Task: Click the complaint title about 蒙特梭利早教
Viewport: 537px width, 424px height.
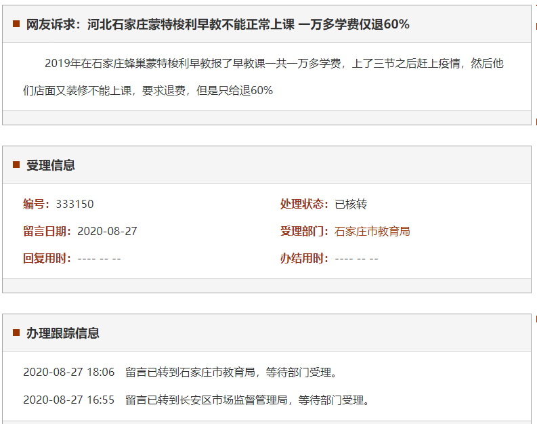Action: click(217, 24)
